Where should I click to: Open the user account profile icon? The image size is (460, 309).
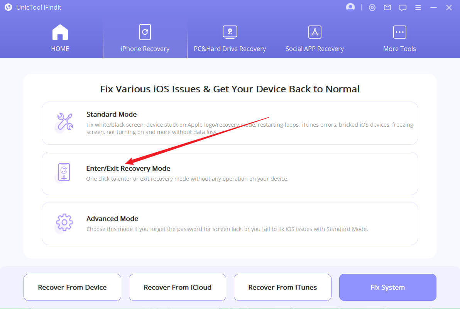[350, 7]
